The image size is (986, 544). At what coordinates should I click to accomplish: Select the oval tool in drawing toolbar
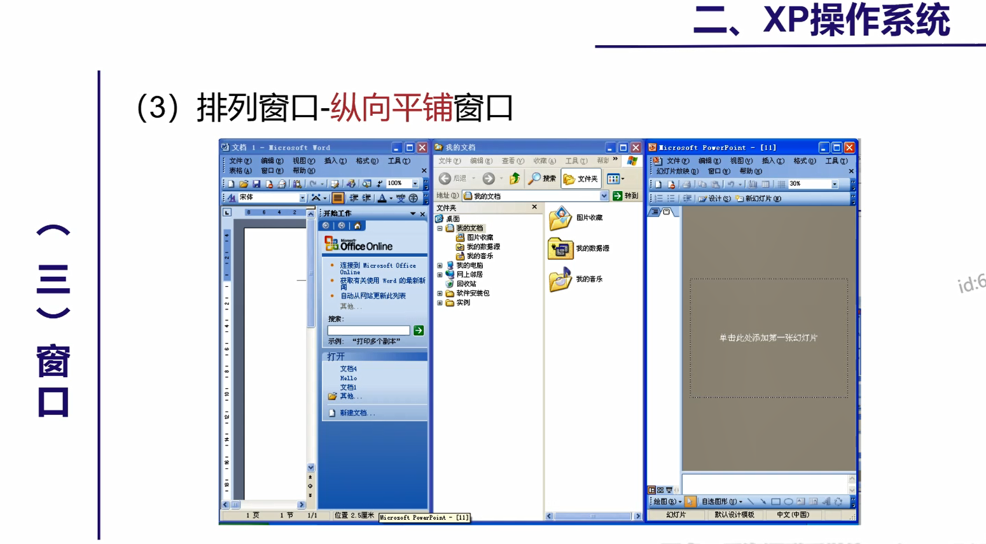click(788, 502)
